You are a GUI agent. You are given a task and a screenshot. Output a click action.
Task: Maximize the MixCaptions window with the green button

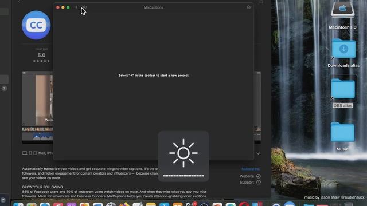(68, 7)
